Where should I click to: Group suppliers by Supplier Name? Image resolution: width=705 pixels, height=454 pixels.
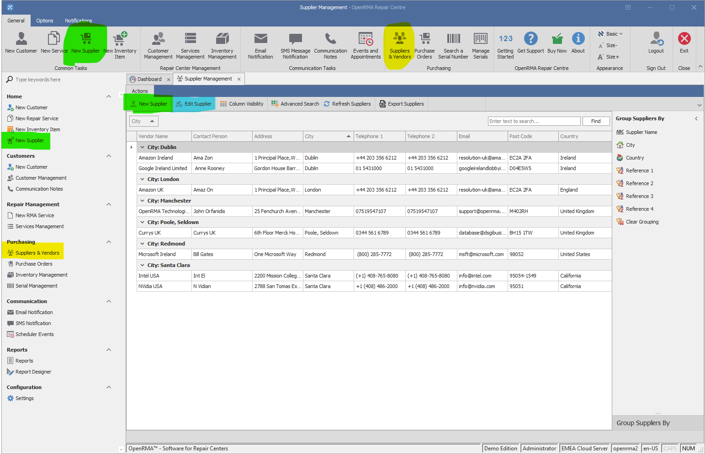pyautogui.click(x=636, y=132)
